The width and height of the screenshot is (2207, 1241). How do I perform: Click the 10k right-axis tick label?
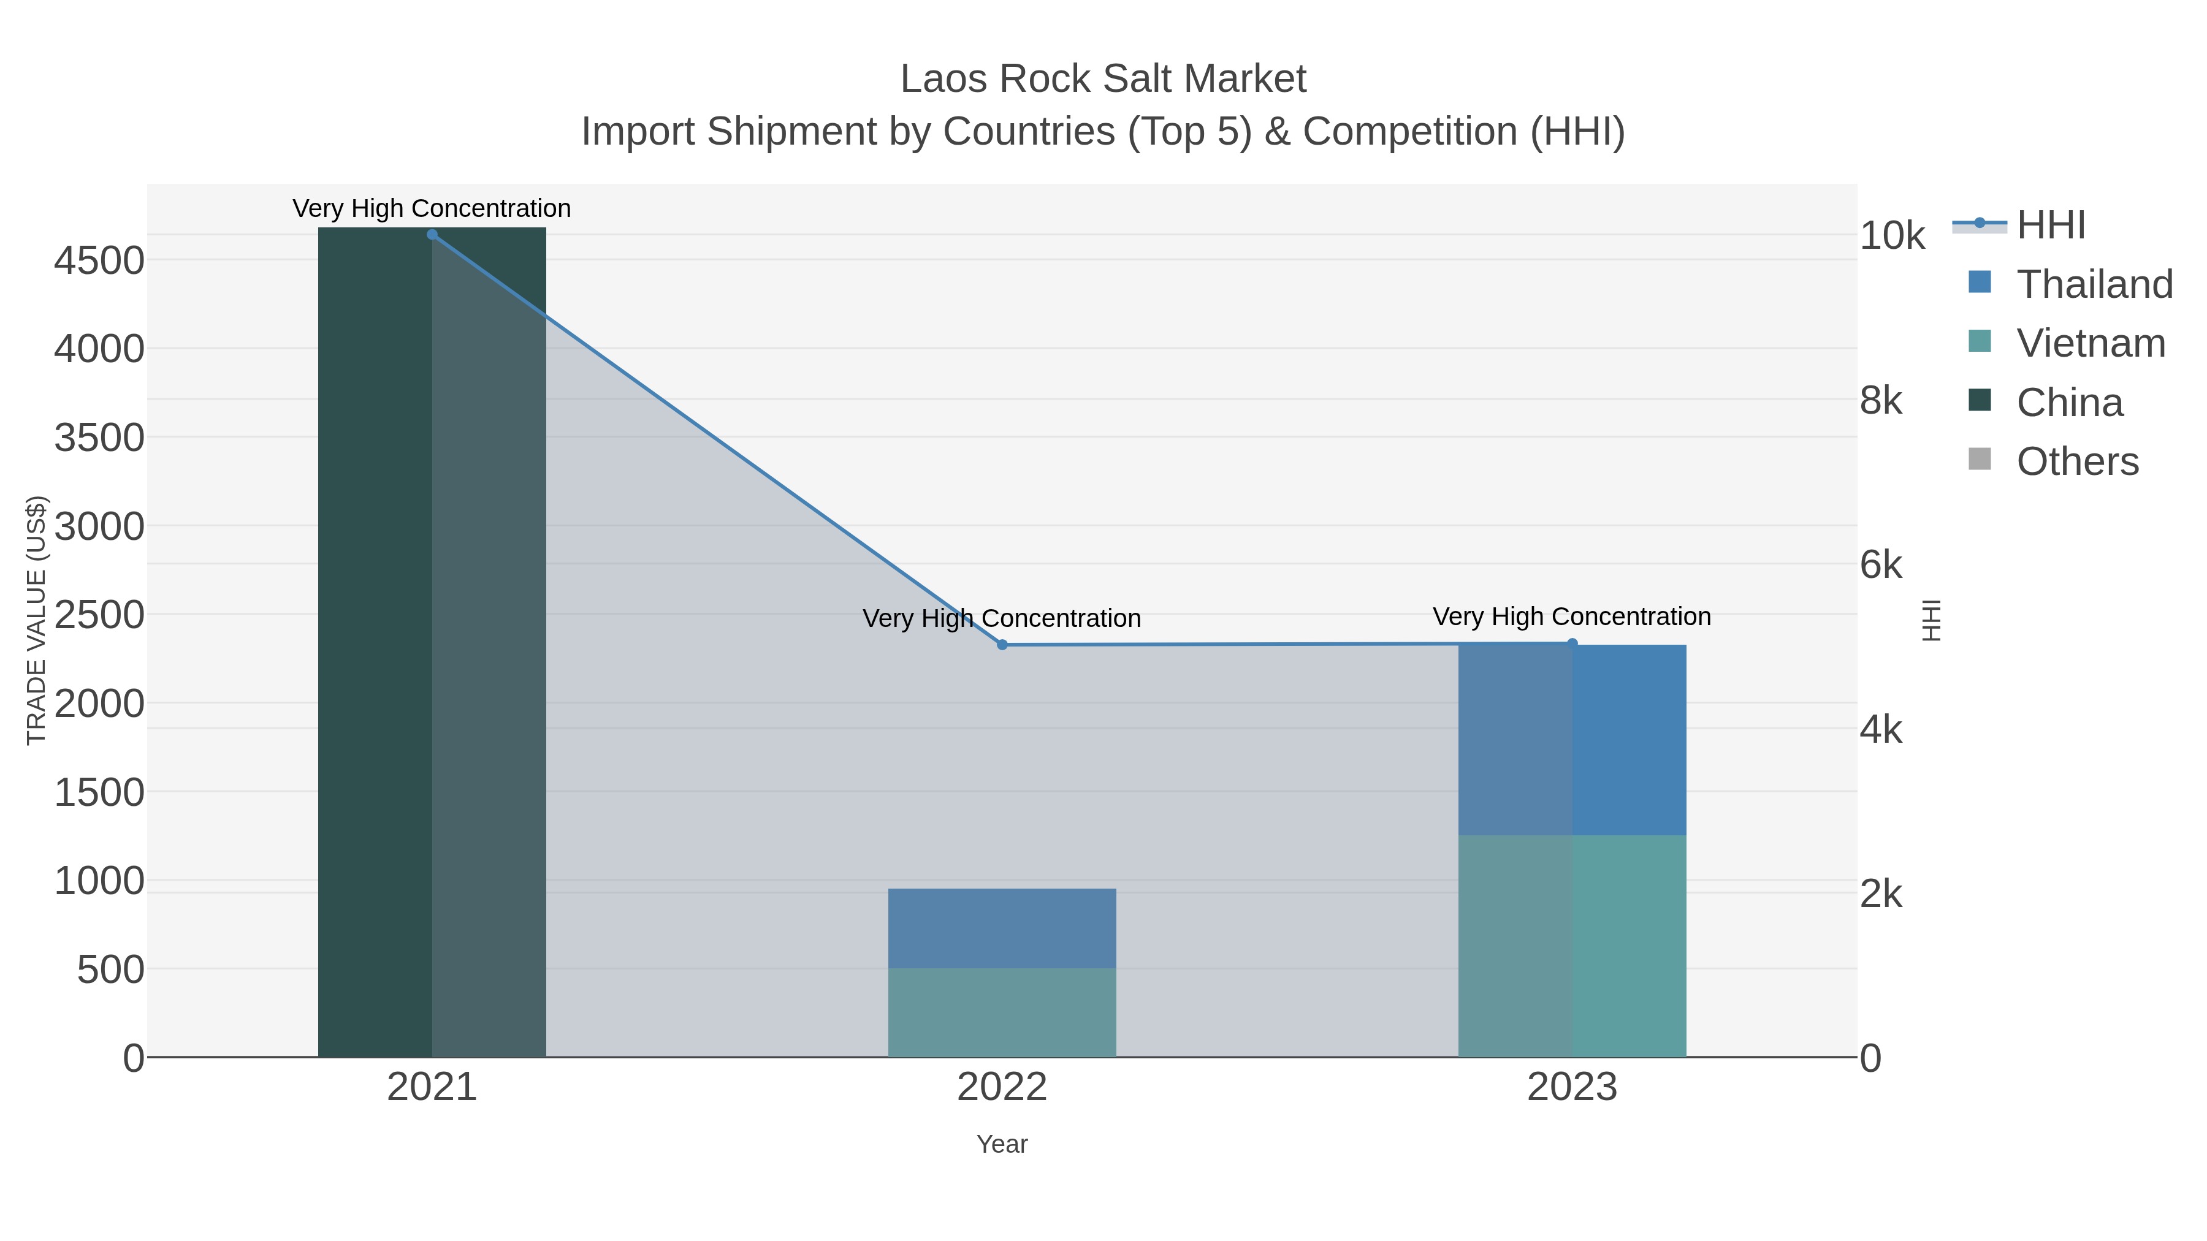1892,235
